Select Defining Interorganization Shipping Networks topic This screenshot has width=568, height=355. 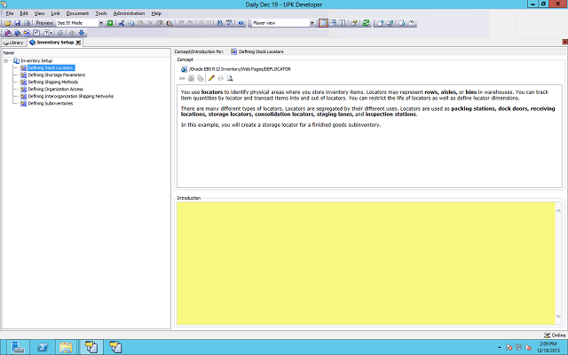[x=70, y=96]
